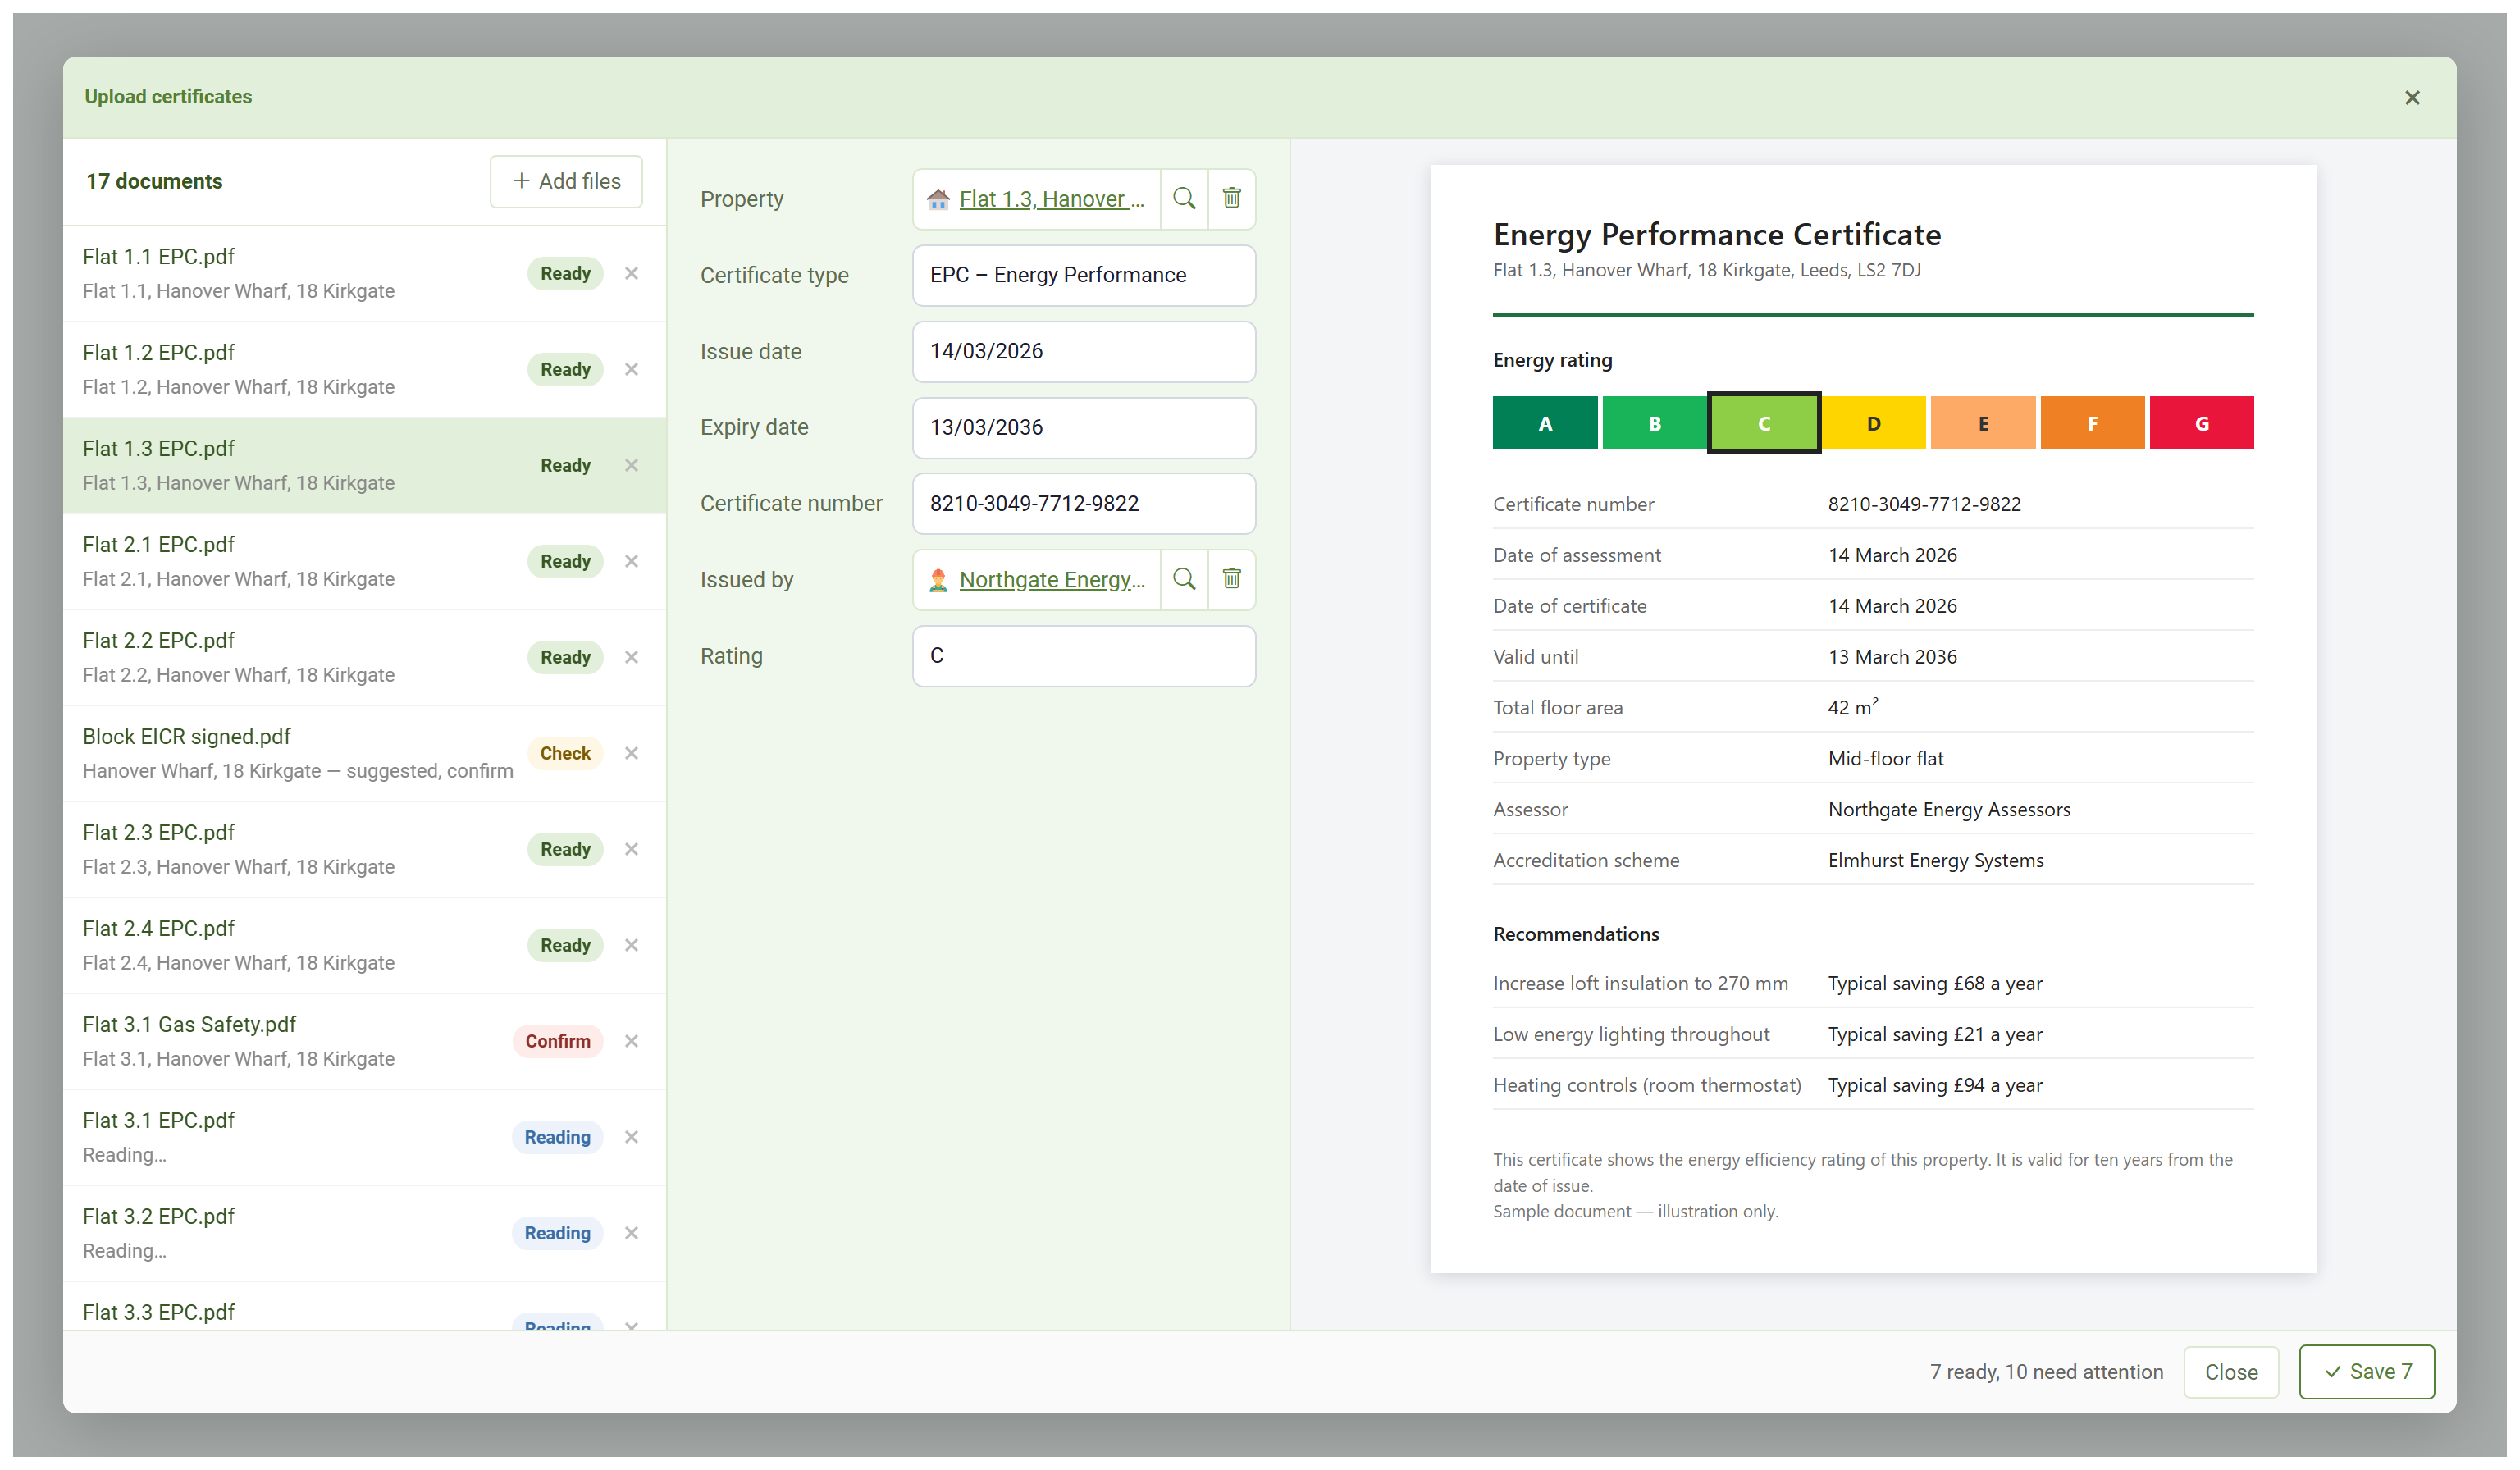Remove Flat 1.2 EPC.pdf from the list
The width and height of the screenshot is (2520, 1470).
click(x=631, y=369)
